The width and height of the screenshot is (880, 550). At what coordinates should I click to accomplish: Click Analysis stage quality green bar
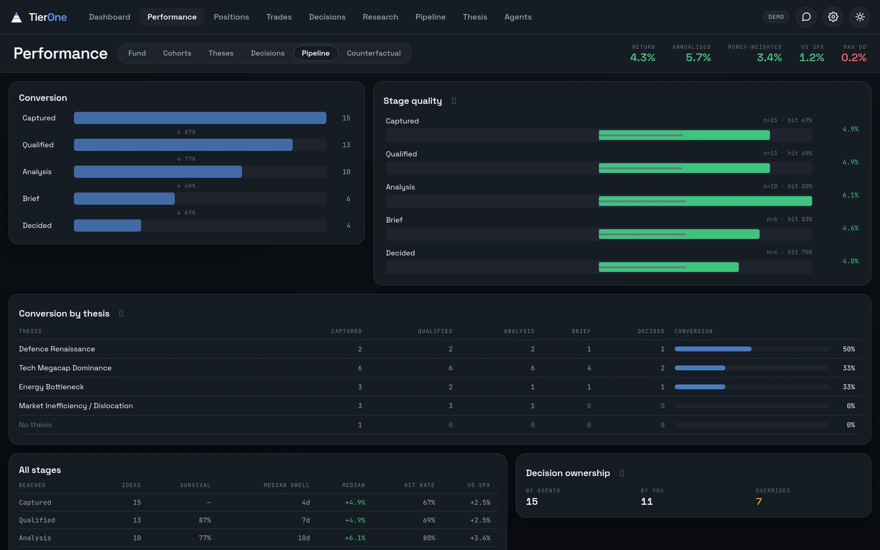click(705, 201)
